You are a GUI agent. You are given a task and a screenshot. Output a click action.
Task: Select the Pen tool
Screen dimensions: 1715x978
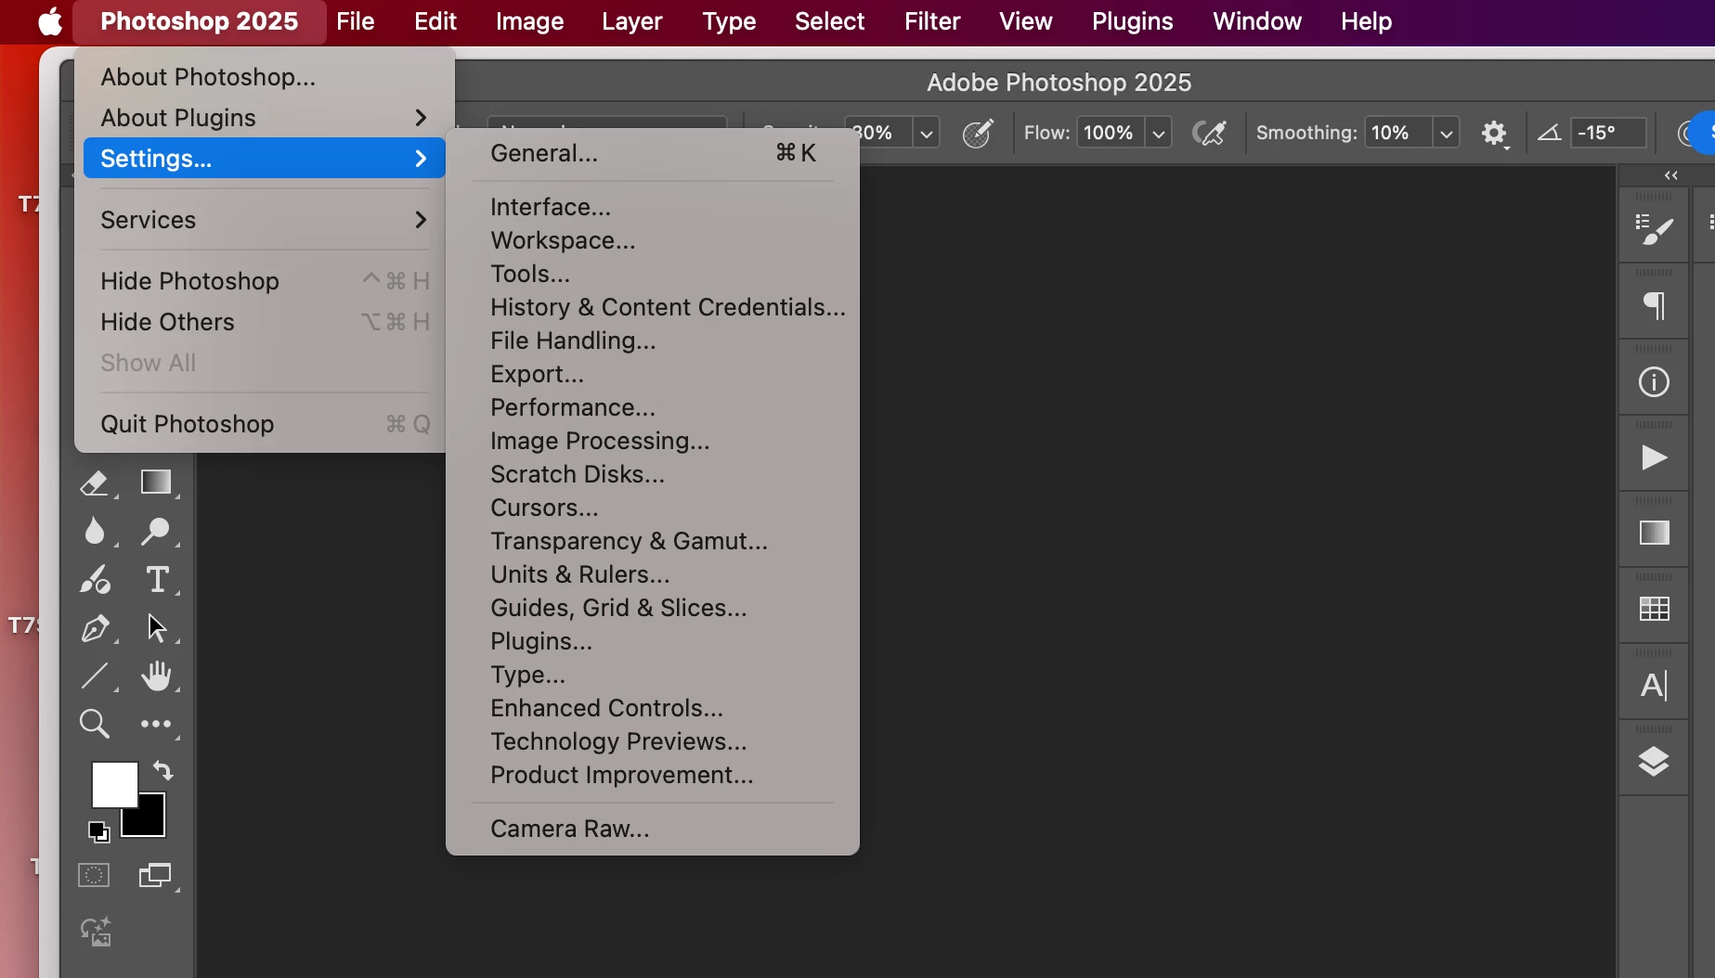pos(95,628)
